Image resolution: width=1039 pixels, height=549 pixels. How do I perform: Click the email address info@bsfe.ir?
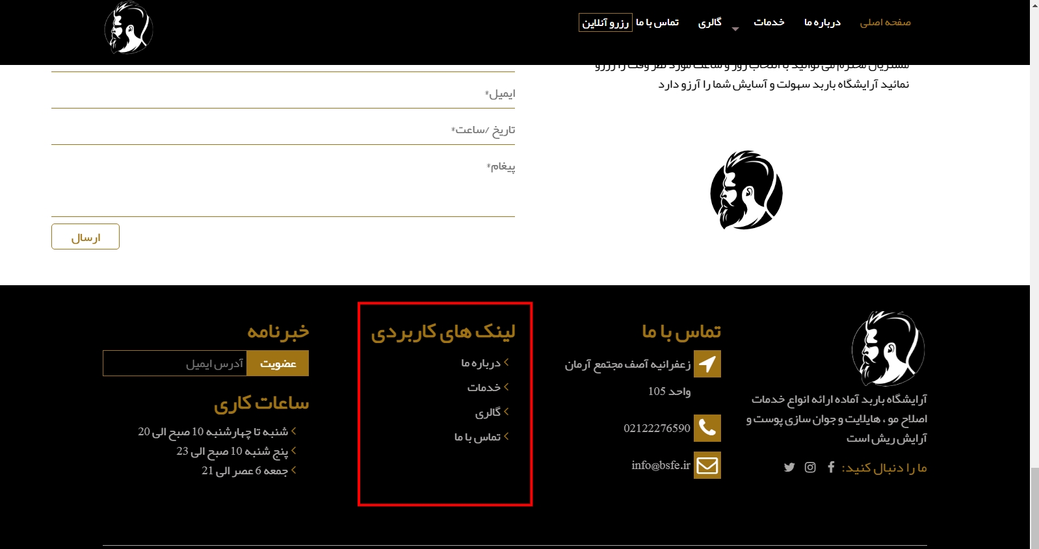pos(661,465)
